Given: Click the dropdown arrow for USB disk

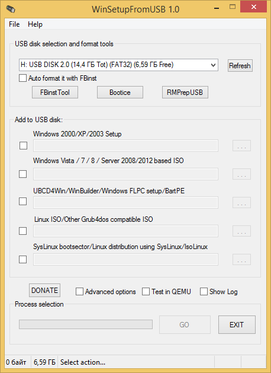Looking at the screenshot, I should point(213,65).
